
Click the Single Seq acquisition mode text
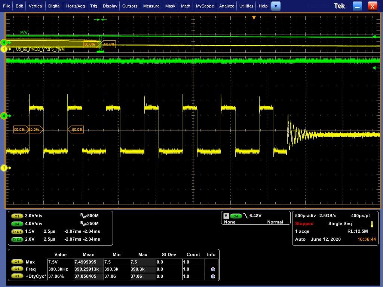[x=340, y=223]
